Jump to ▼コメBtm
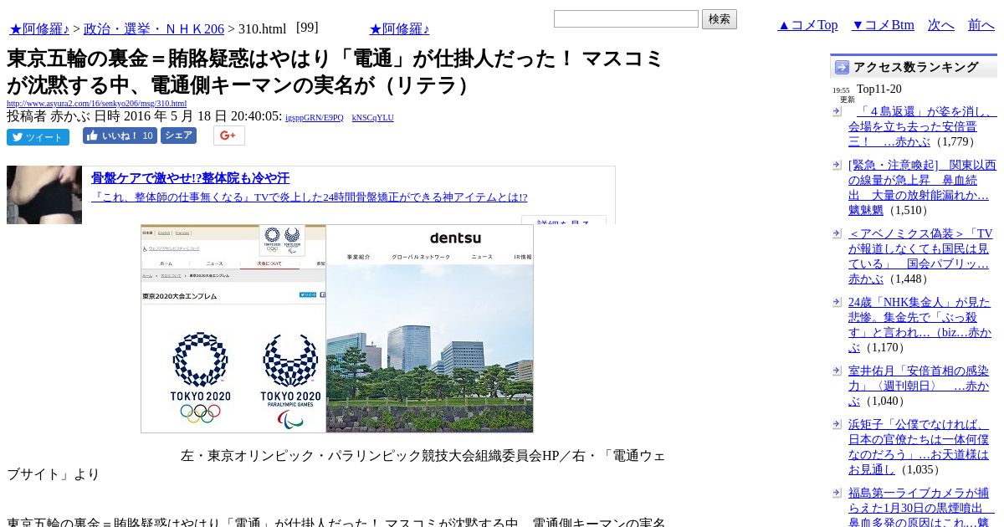Viewport: 1004px width, 527px height. click(x=883, y=25)
